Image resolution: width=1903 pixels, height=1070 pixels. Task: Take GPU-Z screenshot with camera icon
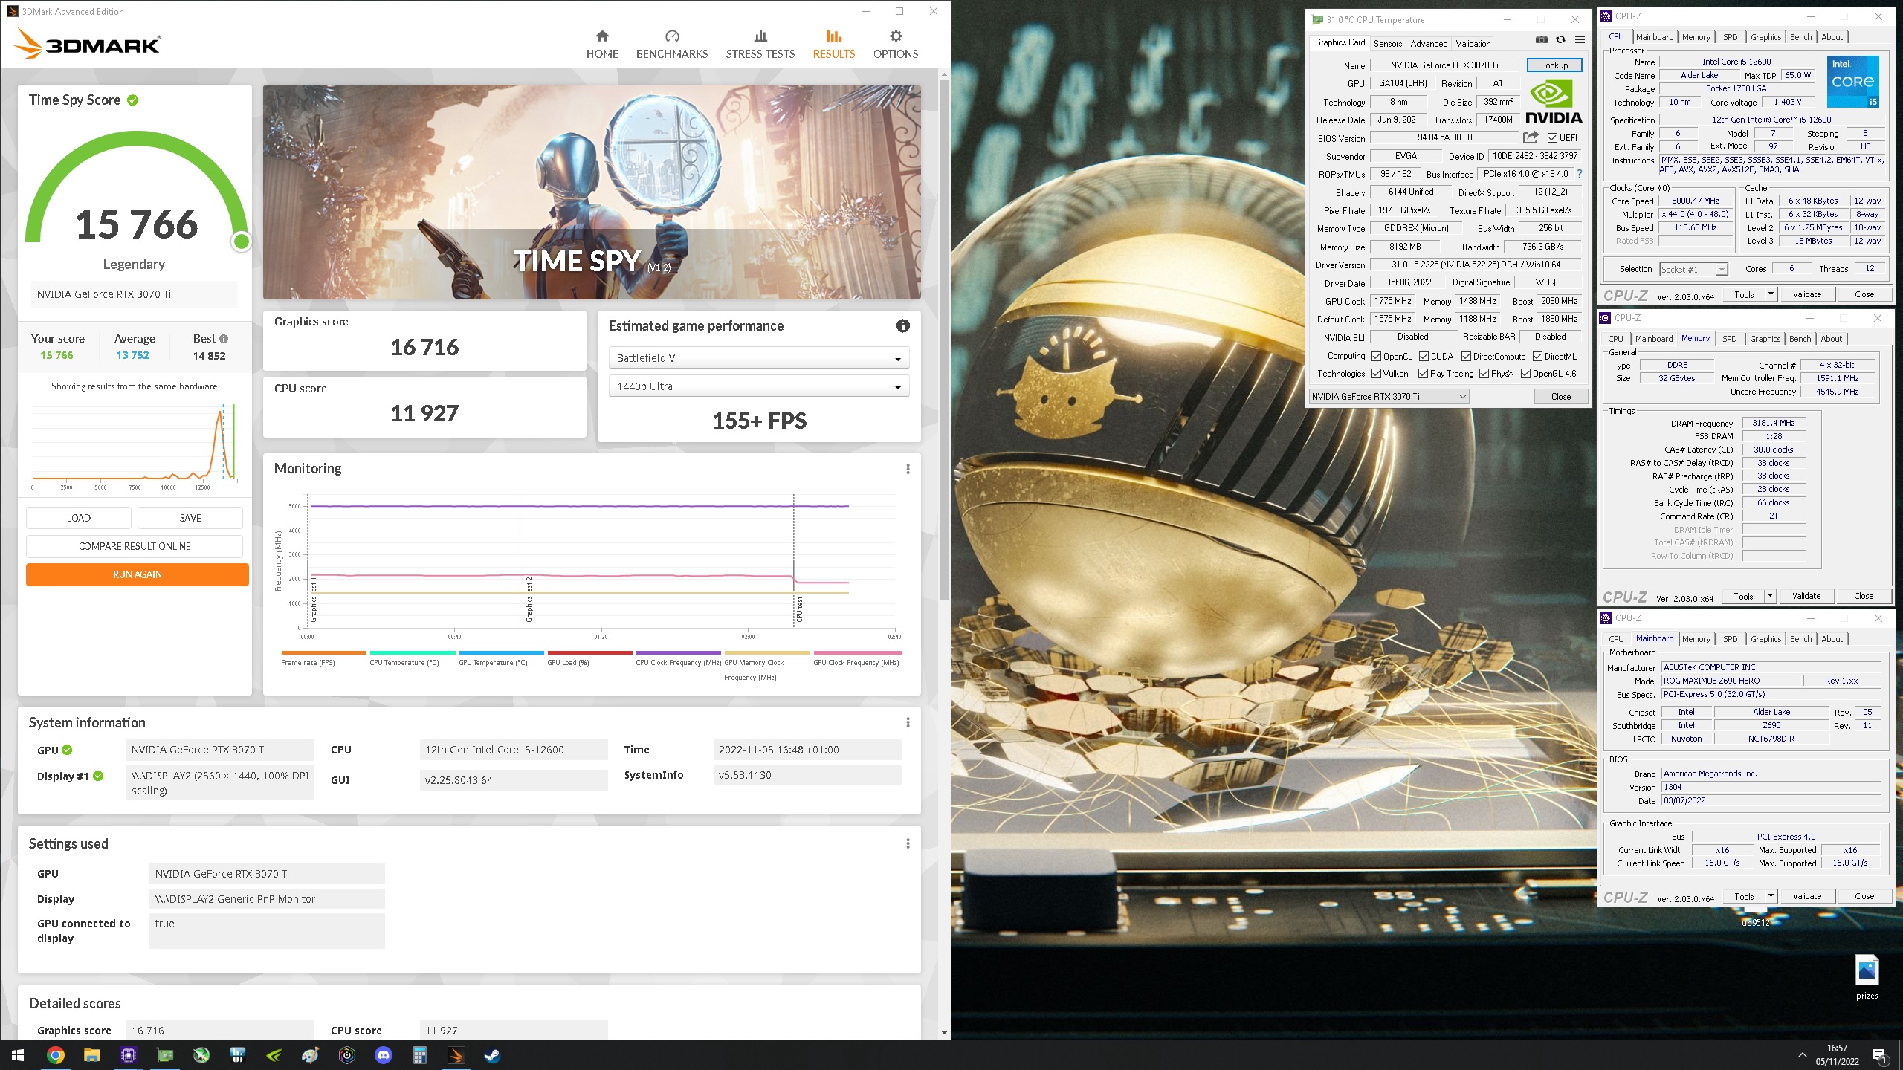1542,39
